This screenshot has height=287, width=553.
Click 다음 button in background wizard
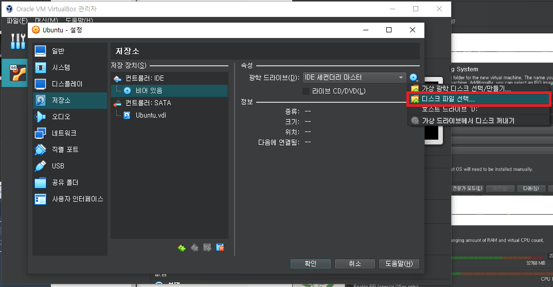tap(531, 188)
